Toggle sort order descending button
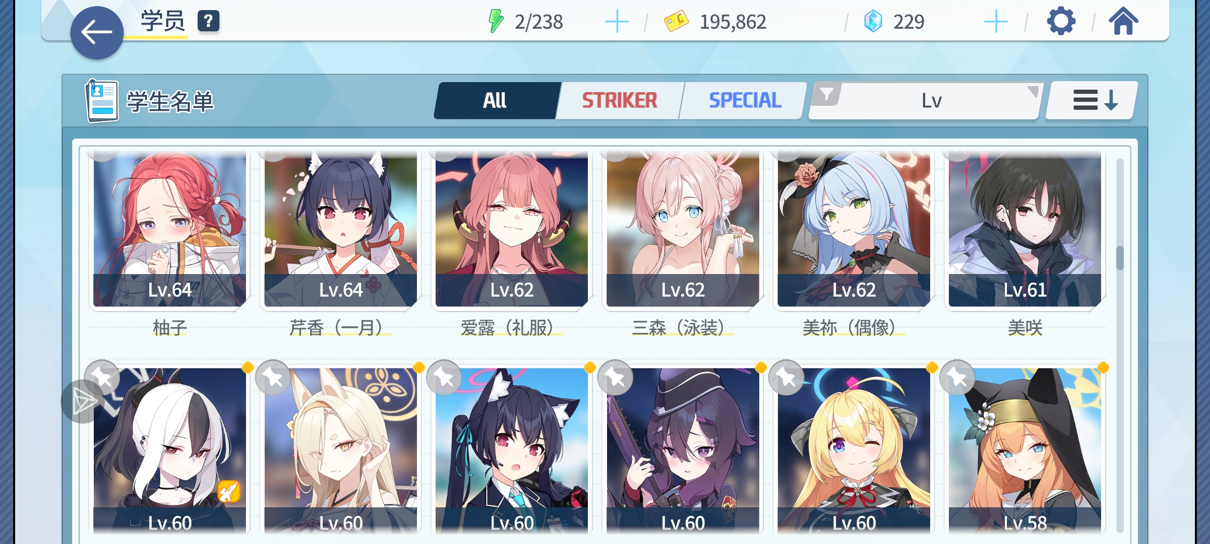This screenshot has width=1210, height=544. 1092,100
